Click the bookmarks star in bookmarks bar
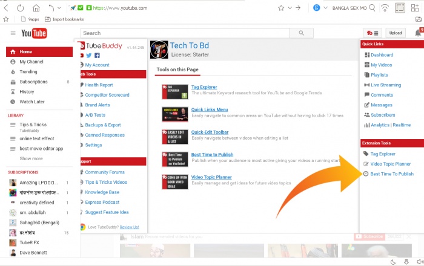This screenshot has height=266, width=424. pos(6,19)
